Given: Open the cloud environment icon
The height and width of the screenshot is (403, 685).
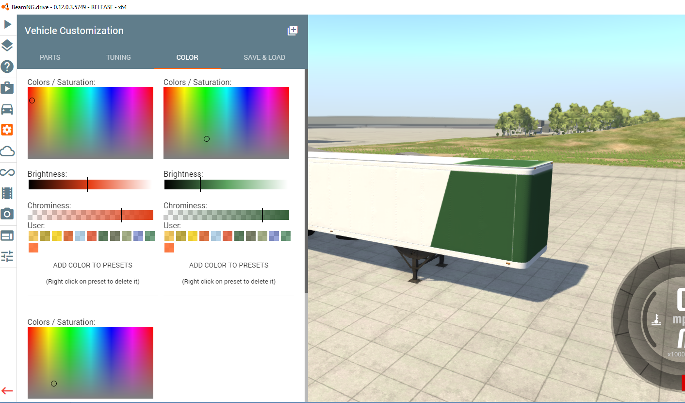Looking at the screenshot, I should click(7, 151).
